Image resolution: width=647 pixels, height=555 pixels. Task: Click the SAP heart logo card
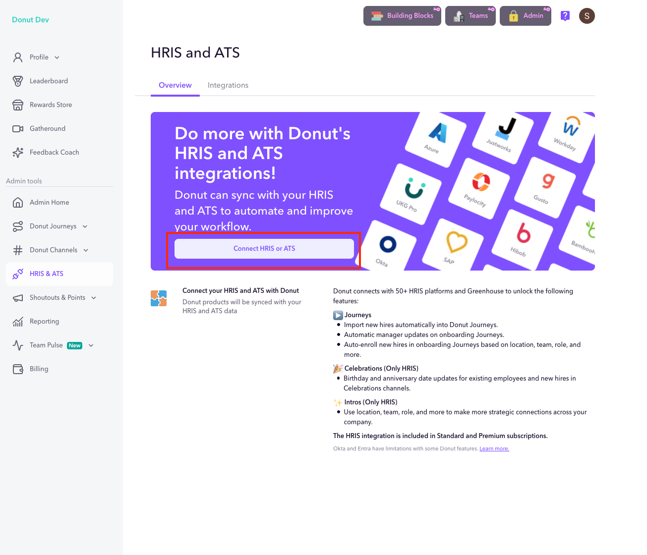453,244
